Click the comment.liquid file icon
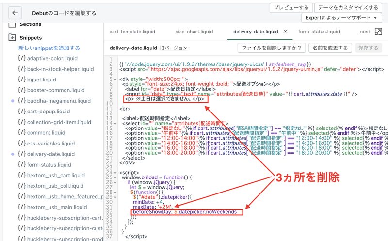Viewport: 388px width, 241px height. point(22,132)
